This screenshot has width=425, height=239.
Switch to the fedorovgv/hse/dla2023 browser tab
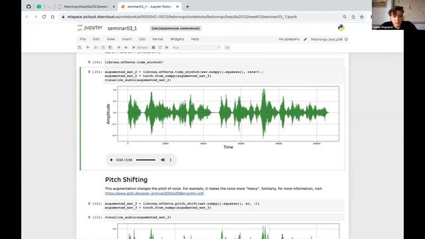86,7
